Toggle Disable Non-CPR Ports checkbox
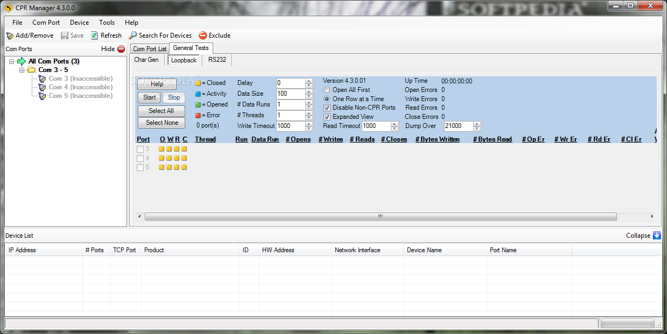667x334 pixels. tap(327, 108)
